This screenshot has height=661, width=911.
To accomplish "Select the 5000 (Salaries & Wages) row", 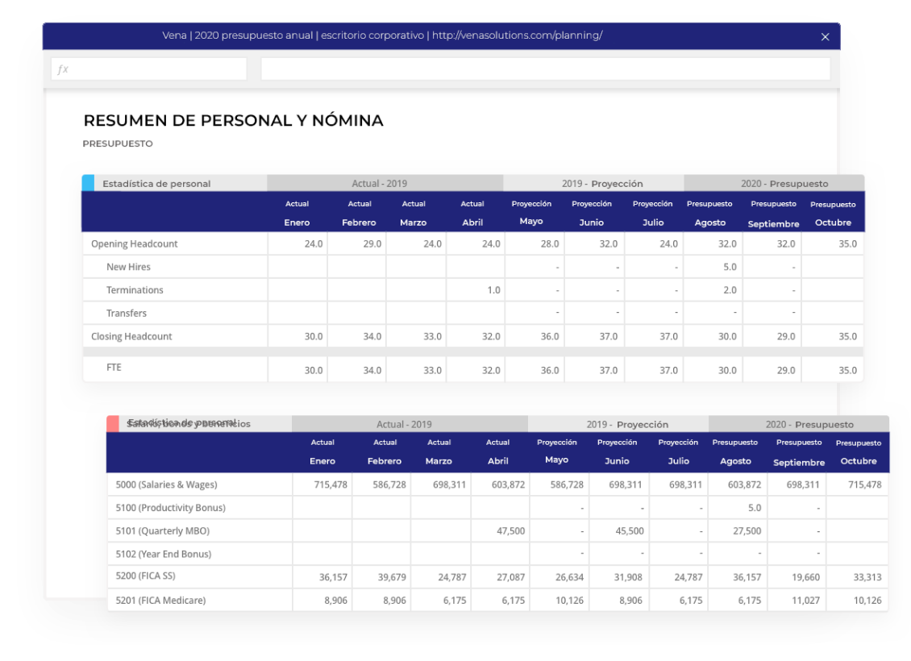I will point(167,484).
